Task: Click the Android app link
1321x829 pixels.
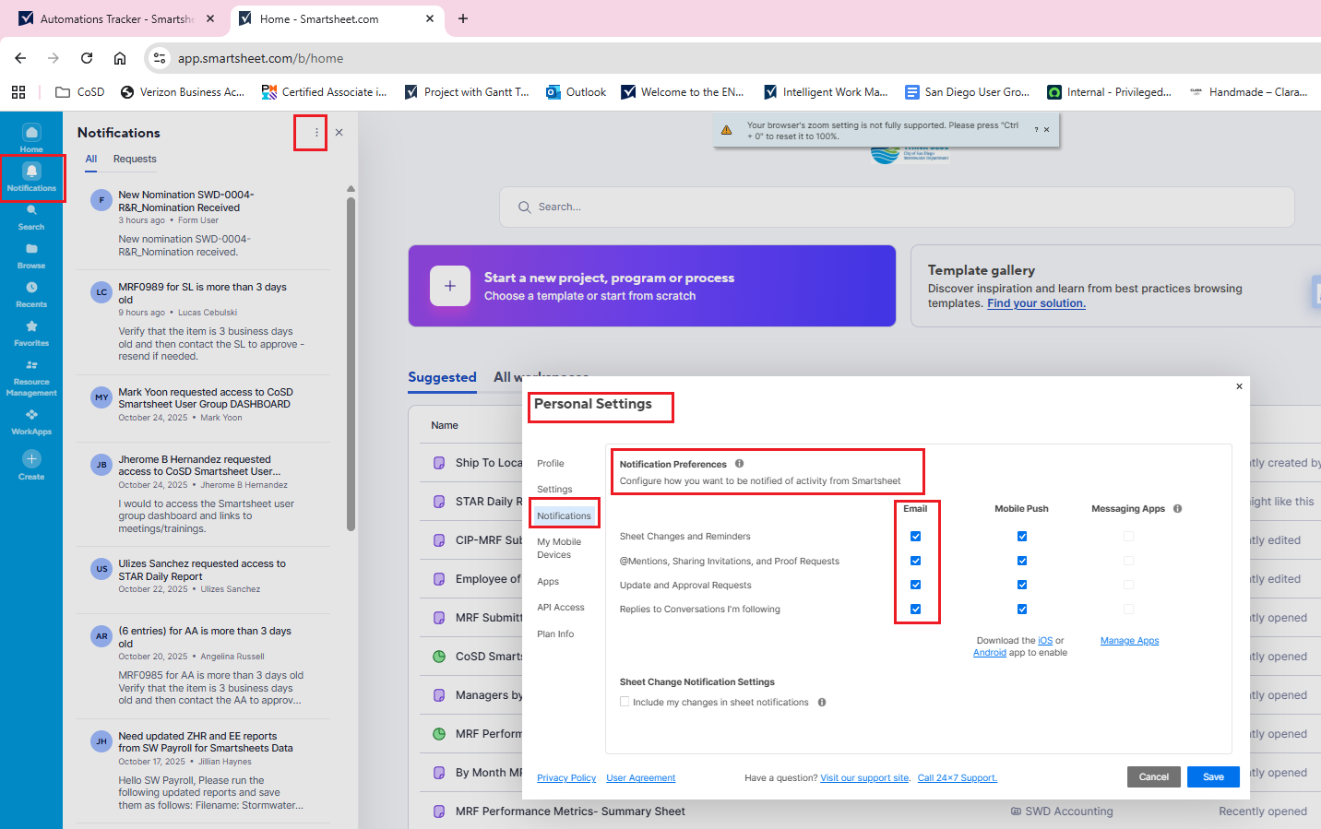Action: pyautogui.click(x=990, y=652)
